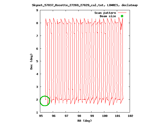
Task: Click the y-axis tick label 9
Action: [37, 10]
